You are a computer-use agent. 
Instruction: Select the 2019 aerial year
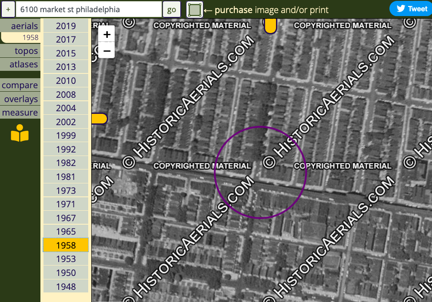66,26
